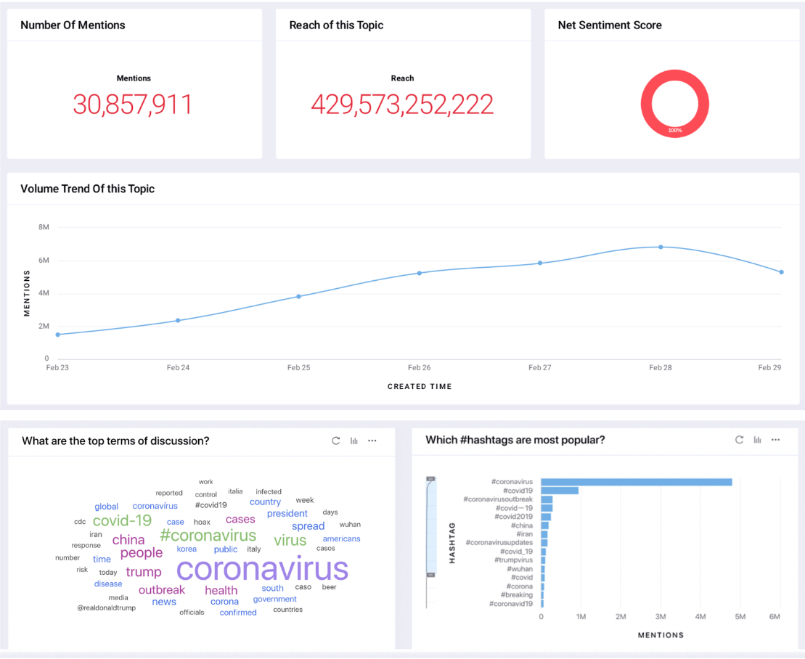Select the #coronavirus bar in hashtag chart
Viewport: 805px width, 659px height.
coord(637,482)
